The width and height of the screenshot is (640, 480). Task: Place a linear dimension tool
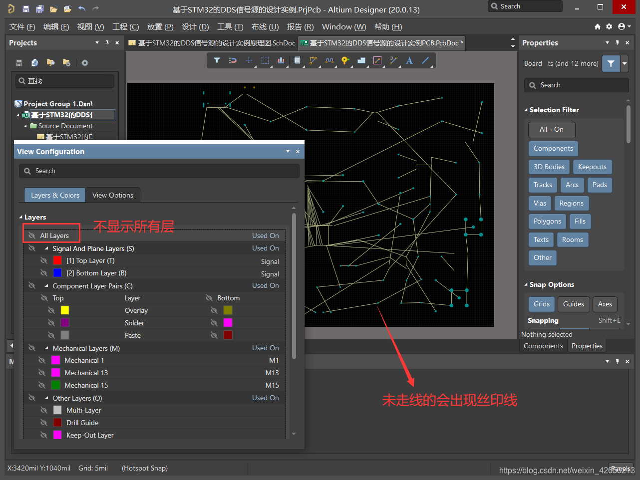tap(393, 60)
